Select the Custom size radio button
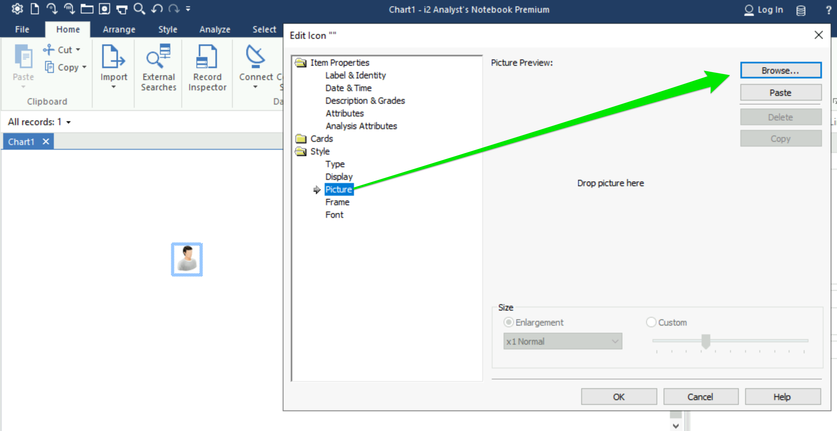837x431 pixels. [x=651, y=322]
